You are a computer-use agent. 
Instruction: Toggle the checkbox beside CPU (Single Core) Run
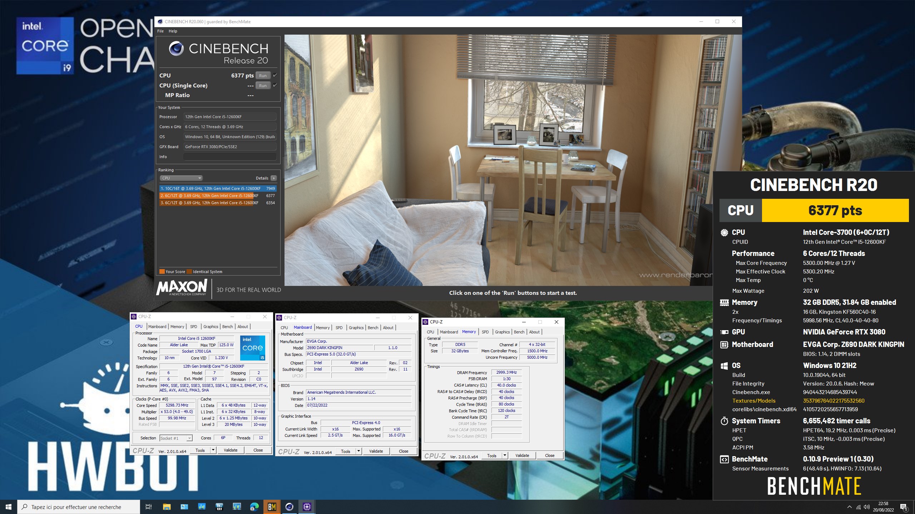pyautogui.click(x=275, y=85)
